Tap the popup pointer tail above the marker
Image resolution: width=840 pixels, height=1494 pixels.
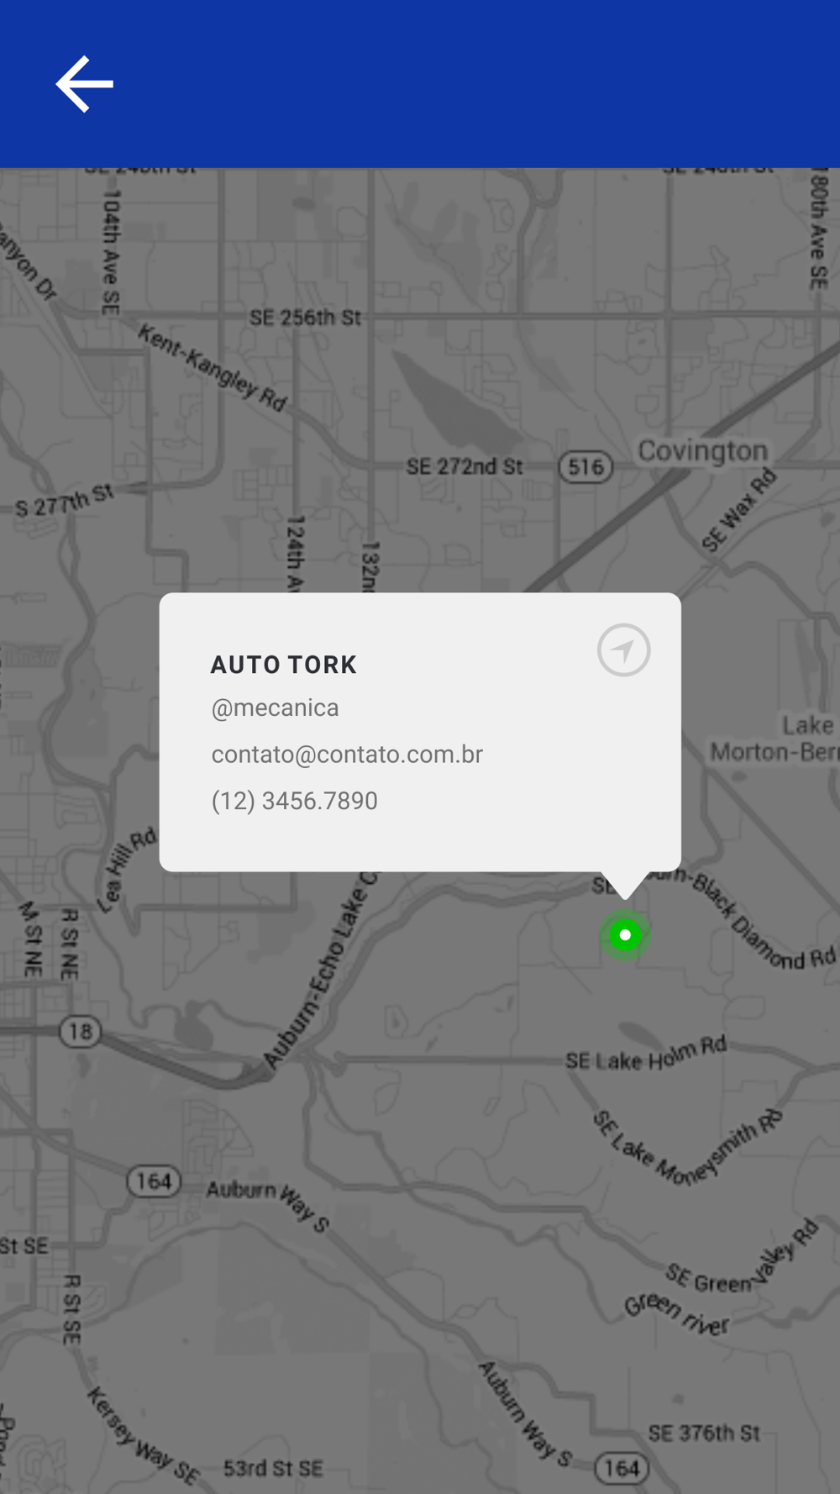click(625, 884)
